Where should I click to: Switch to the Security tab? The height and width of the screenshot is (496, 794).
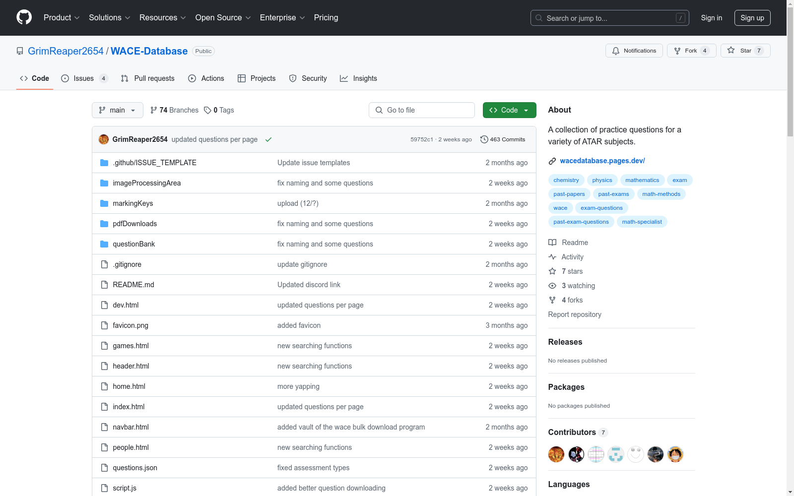308,78
